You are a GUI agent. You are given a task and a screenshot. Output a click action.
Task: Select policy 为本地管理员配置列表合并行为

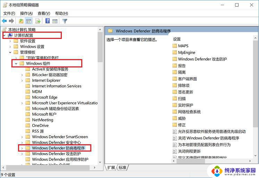204,145
